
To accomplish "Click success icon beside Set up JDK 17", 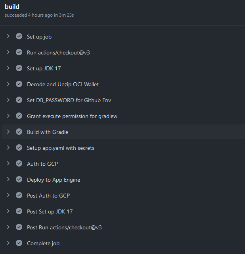I will coord(19,68).
